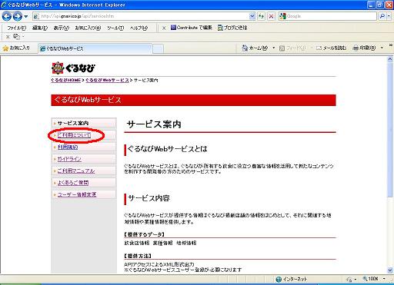Expand the 印刷 print dropdown arrow
The width and height of the screenshot is (394, 285).
tap(382, 48)
